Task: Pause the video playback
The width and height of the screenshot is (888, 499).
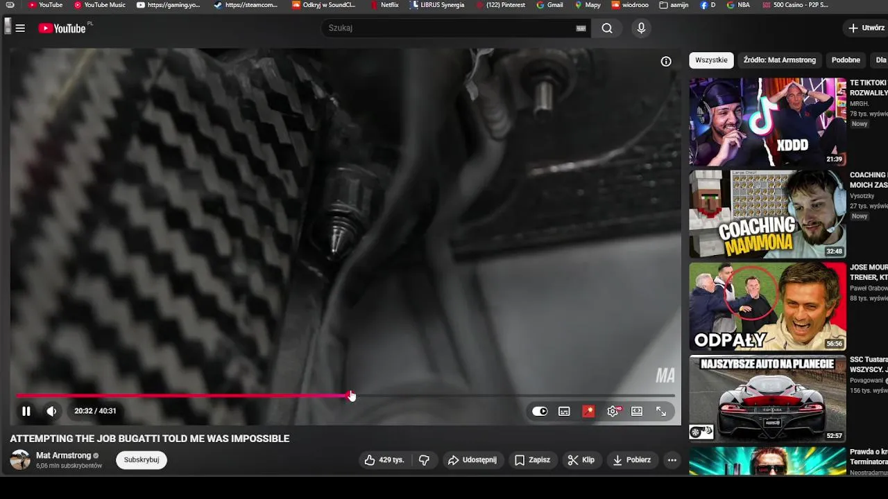Action: click(26, 411)
